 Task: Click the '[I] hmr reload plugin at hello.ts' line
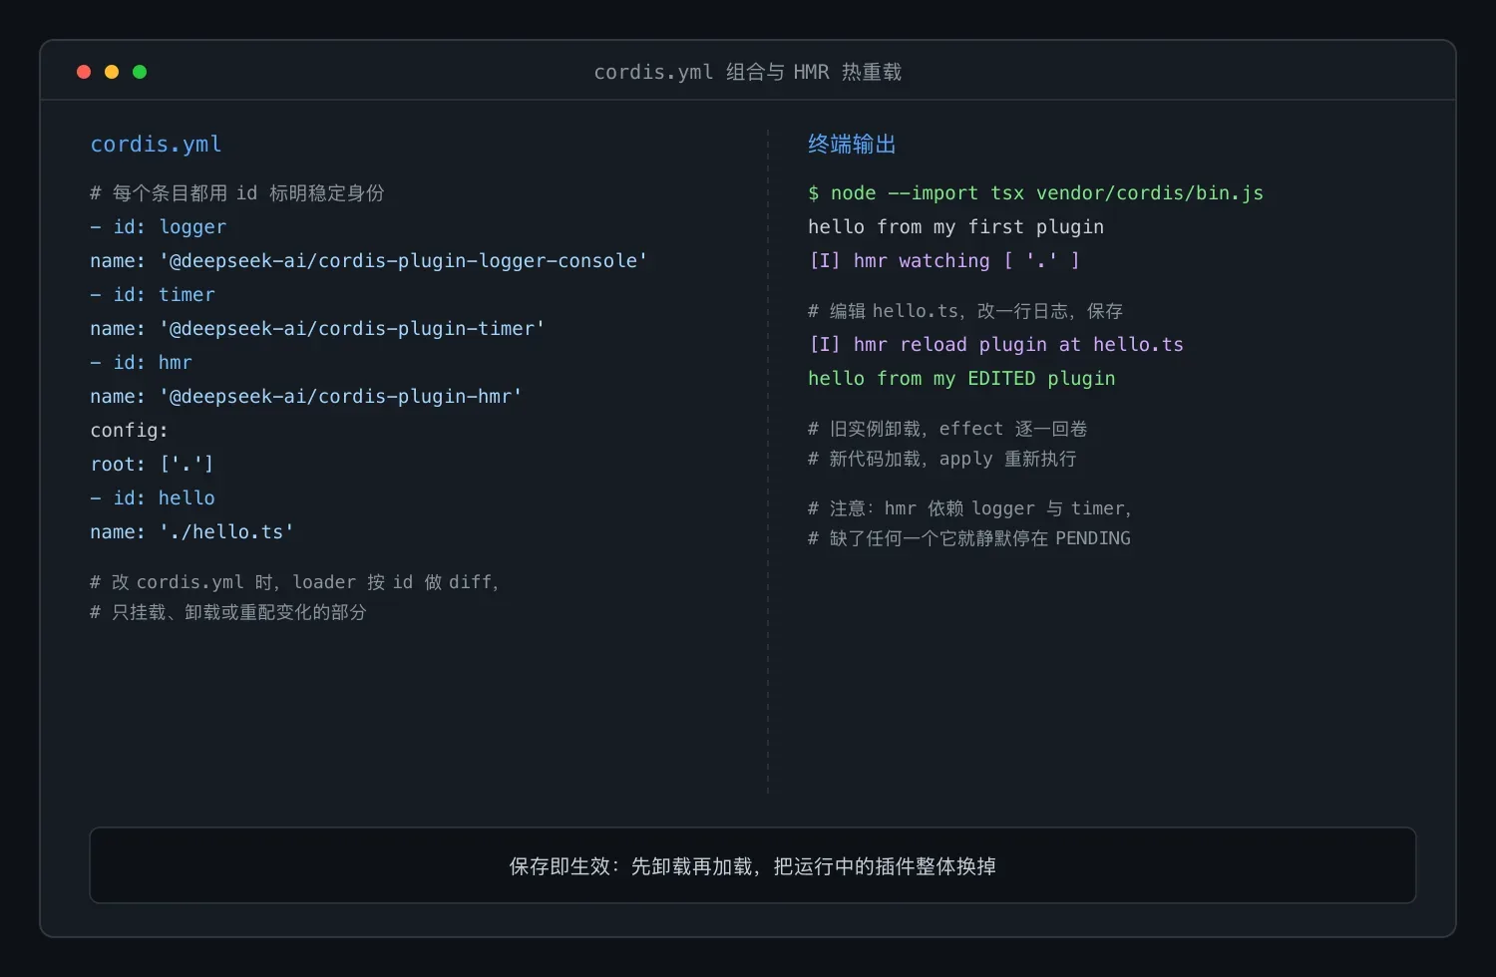996,345
